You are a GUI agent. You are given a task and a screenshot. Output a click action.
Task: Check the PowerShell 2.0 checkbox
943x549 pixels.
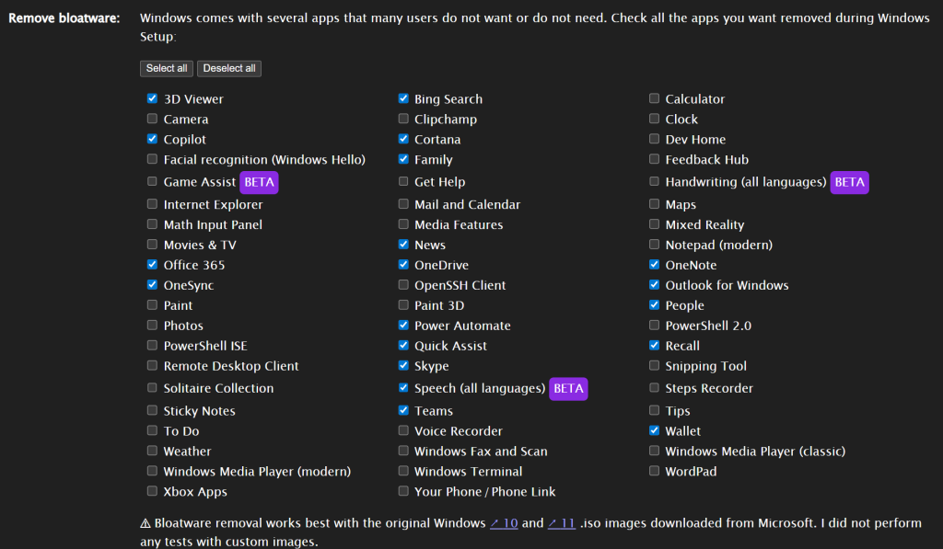tap(655, 325)
